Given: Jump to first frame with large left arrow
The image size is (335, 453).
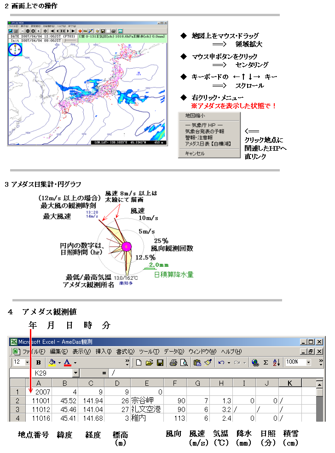Looking at the screenshot, I should [52, 31].
